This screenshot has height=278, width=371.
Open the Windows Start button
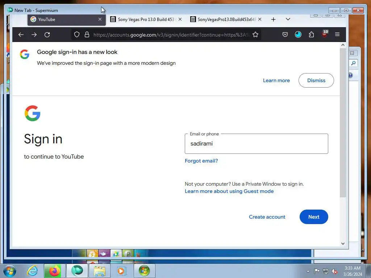tap(10, 271)
